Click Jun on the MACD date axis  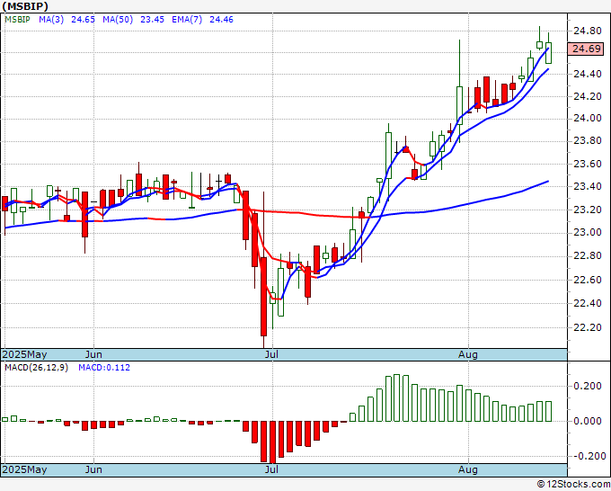(93, 469)
